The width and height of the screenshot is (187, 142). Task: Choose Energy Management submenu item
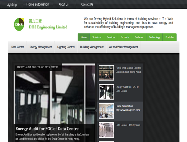(x=41, y=47)
